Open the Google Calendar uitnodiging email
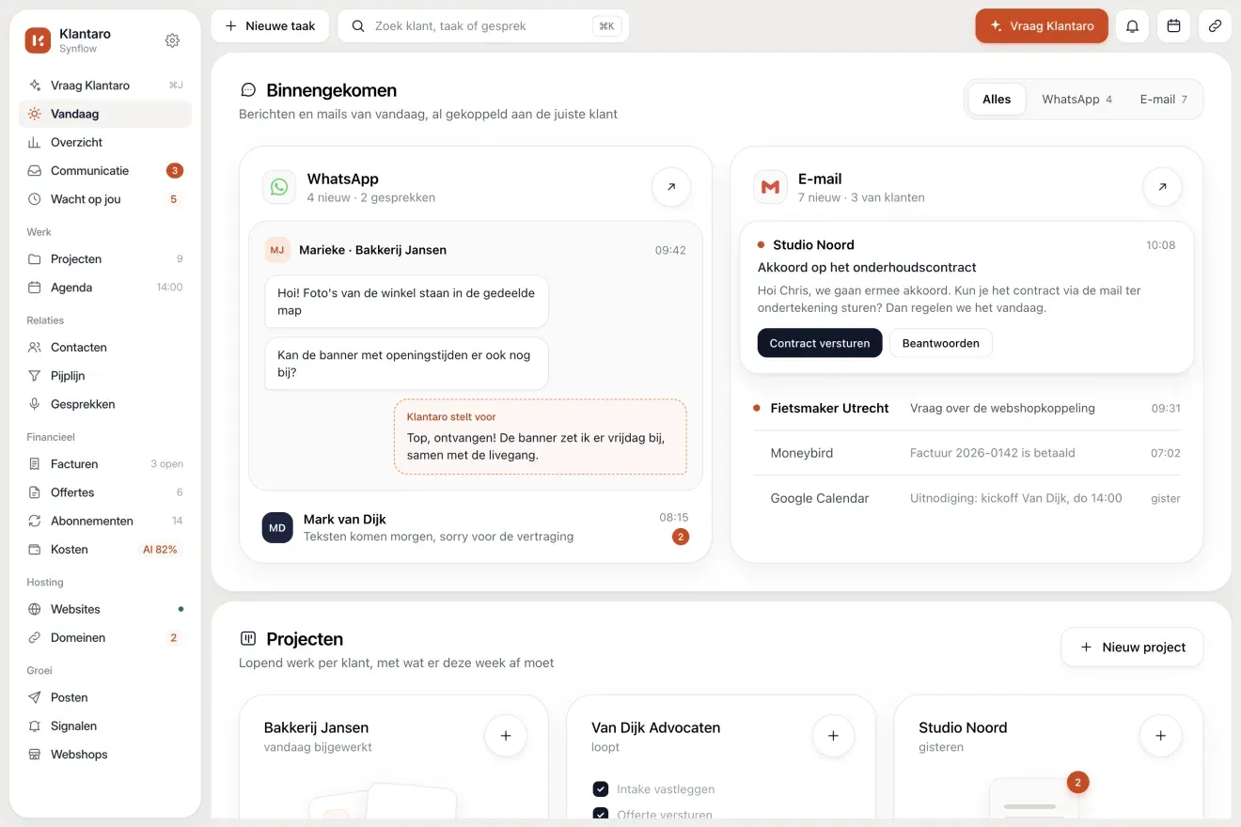 coord(966,498)
